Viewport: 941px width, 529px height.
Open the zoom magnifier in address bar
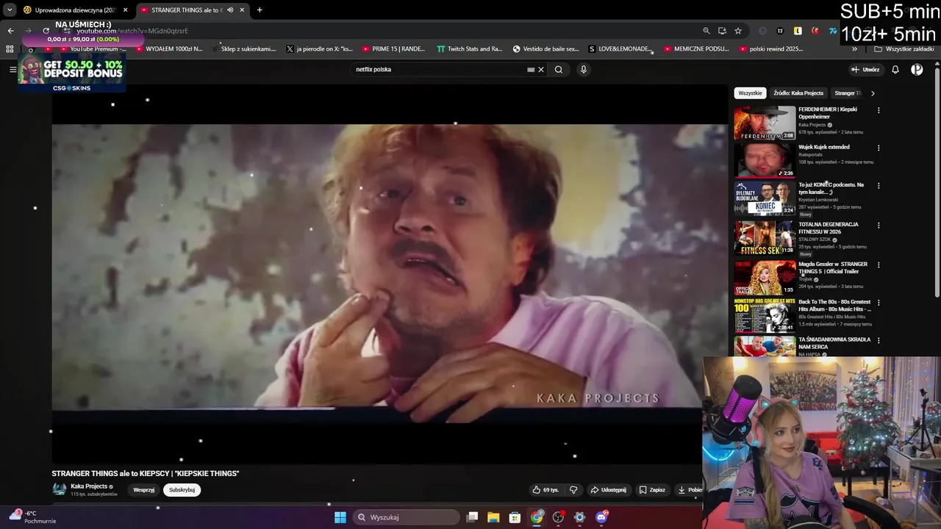pyautogui.click(x=706, y=31)
